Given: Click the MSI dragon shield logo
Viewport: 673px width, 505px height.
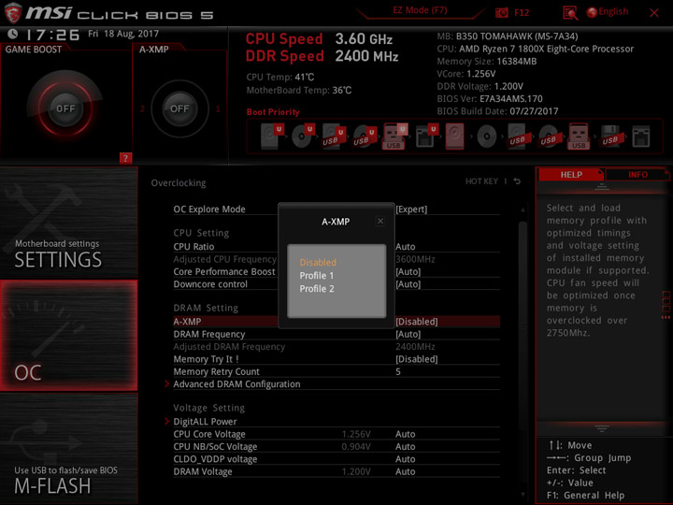Looking at the screenshot, I should point(13,12).
